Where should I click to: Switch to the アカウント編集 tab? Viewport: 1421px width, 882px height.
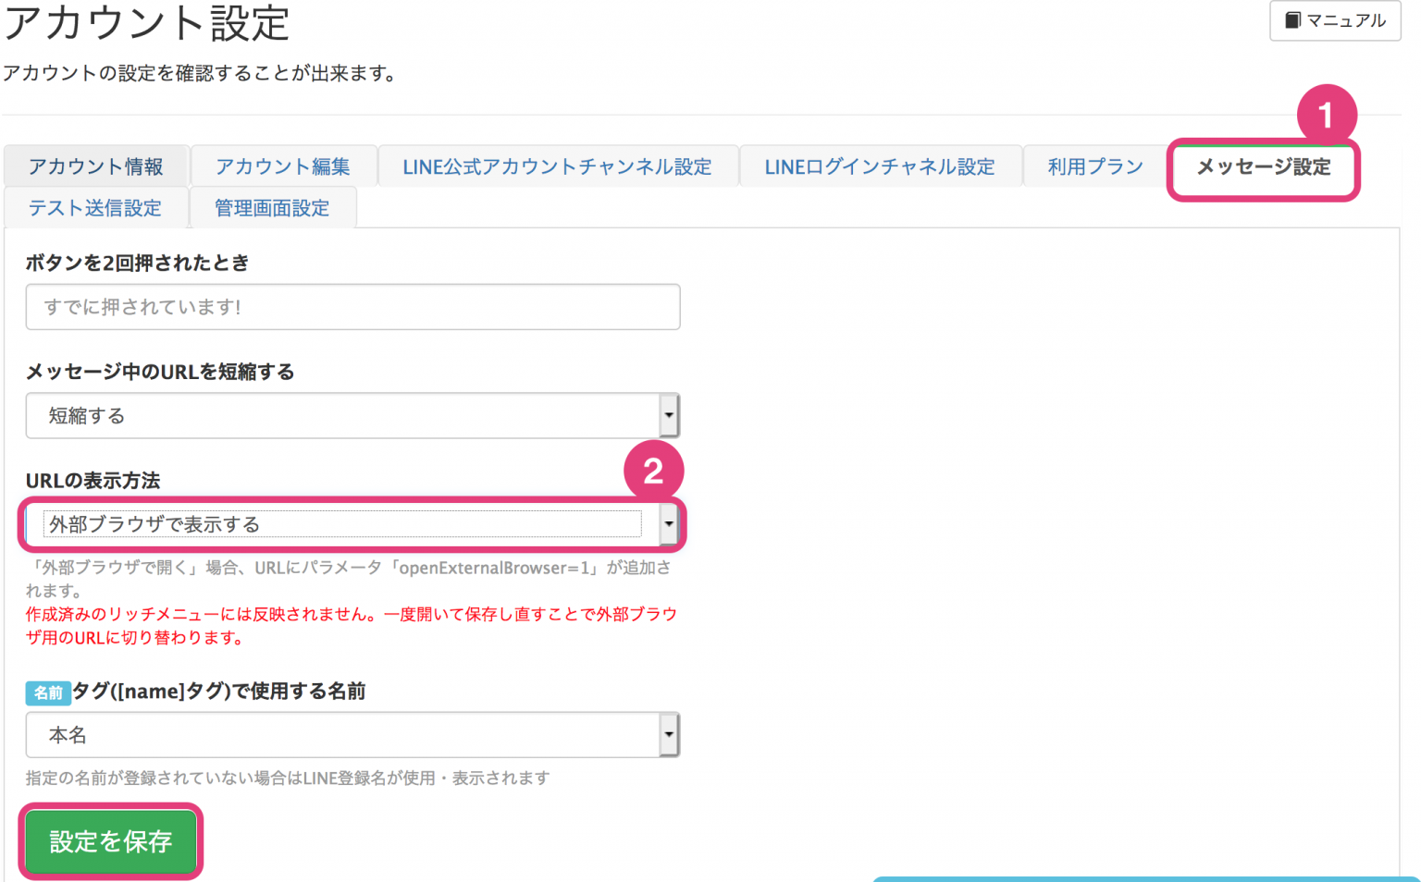click(x=283, y=166)
